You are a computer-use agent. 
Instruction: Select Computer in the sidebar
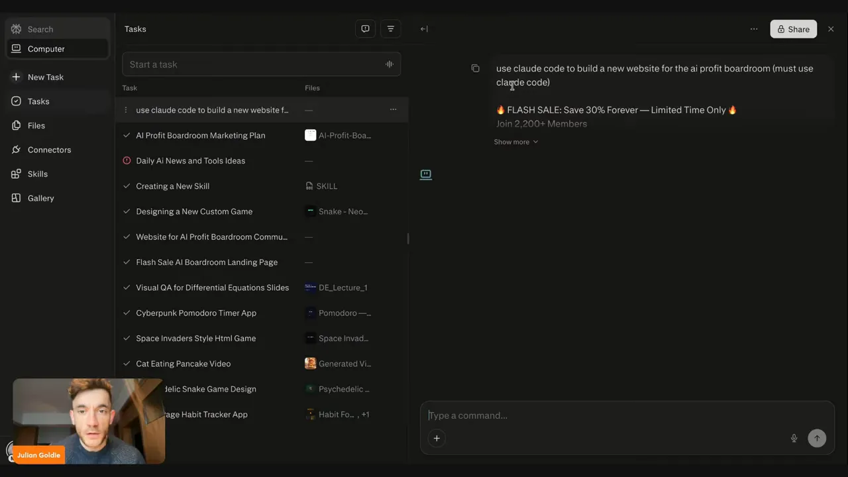pyautogui.click(x=57, y=49)
